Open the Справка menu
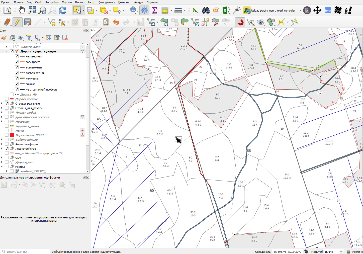This screenshot has height=254, width=363. (x=152, y=2)
